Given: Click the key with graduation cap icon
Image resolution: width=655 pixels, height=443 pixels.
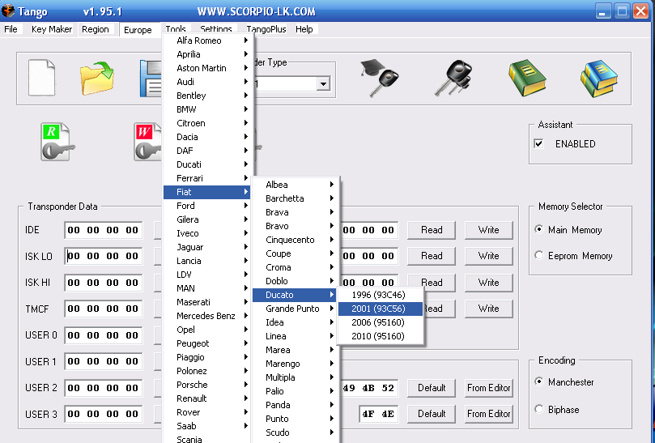Looking at the screenshot, I should [x=379, y=78].
